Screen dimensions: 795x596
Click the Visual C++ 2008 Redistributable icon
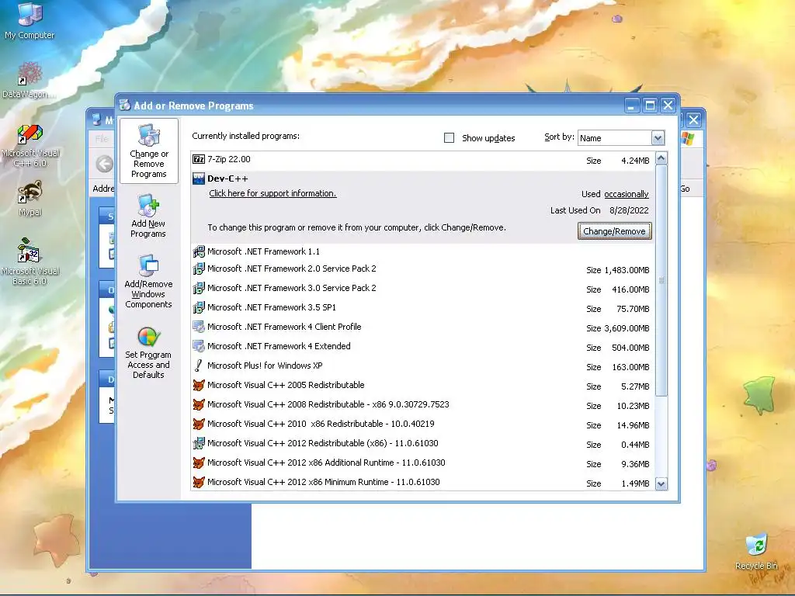point(199,404)
